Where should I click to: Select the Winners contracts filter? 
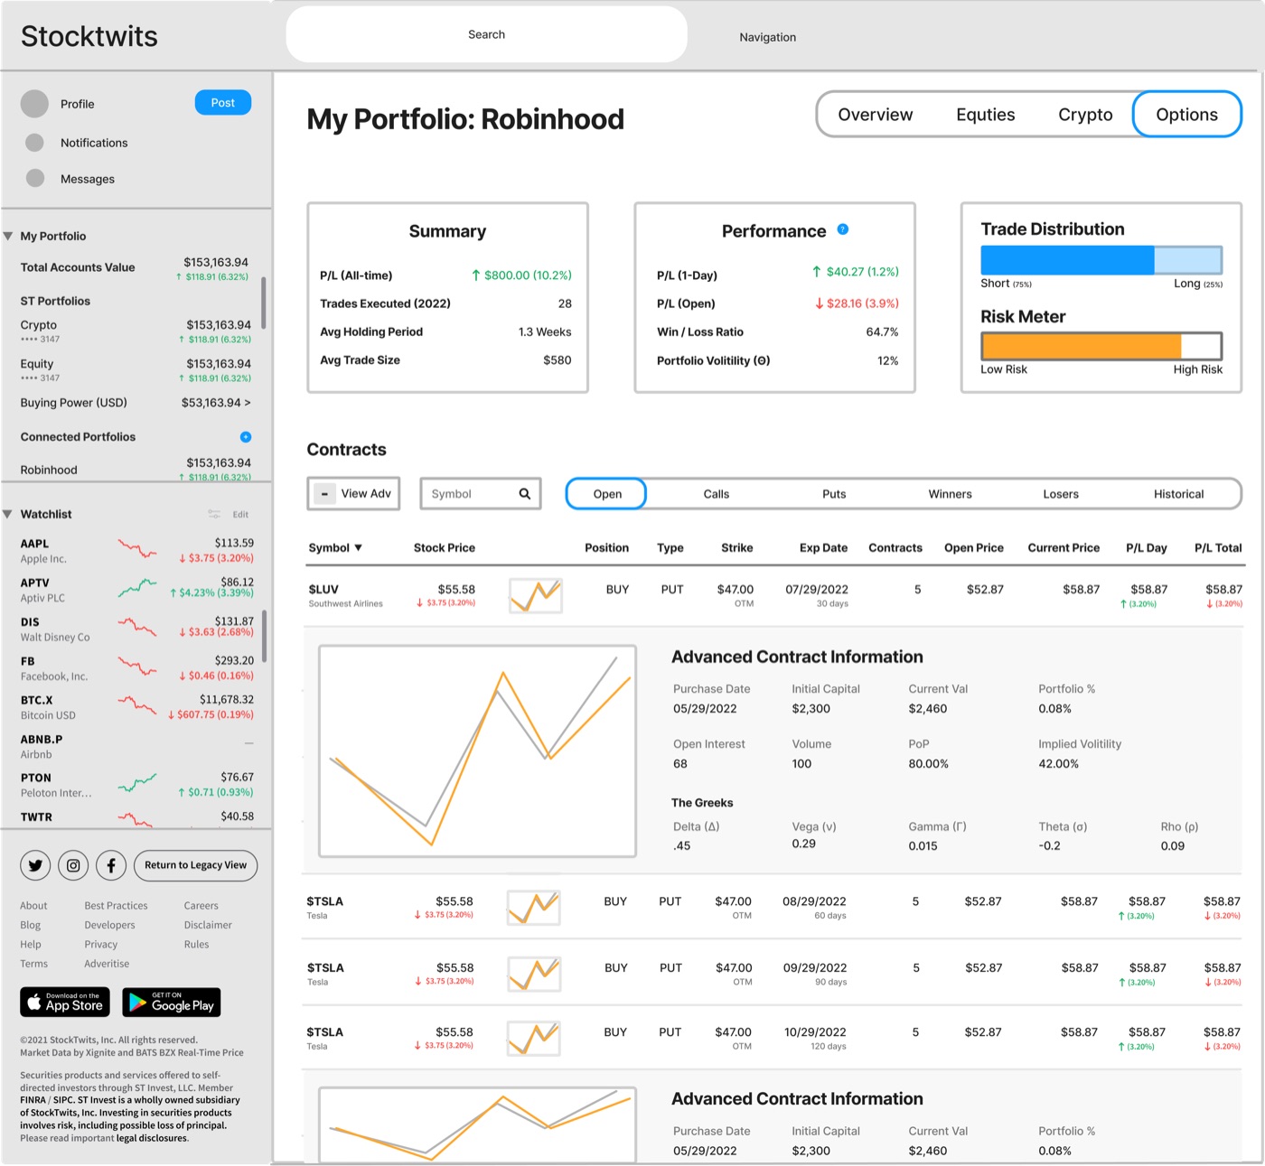[x=950, y=493]
